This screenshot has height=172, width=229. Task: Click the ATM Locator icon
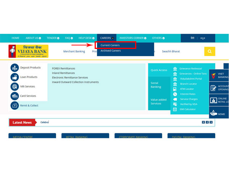pyautogui.click(x=175, y=89)
